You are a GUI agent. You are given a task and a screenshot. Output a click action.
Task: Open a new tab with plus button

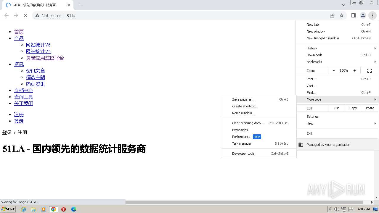click(80, 5)
